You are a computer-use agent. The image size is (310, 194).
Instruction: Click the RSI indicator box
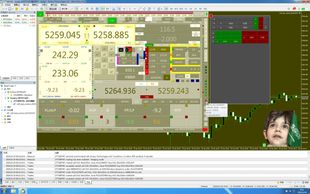click(121, 50)
